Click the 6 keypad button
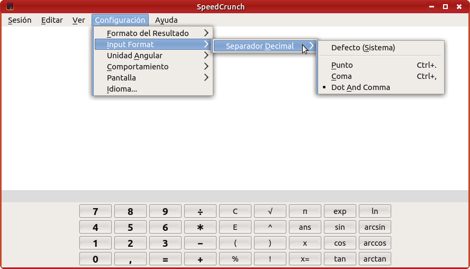Image resolution: width=470 pixels, height=269 pixels. pos(165,227)
